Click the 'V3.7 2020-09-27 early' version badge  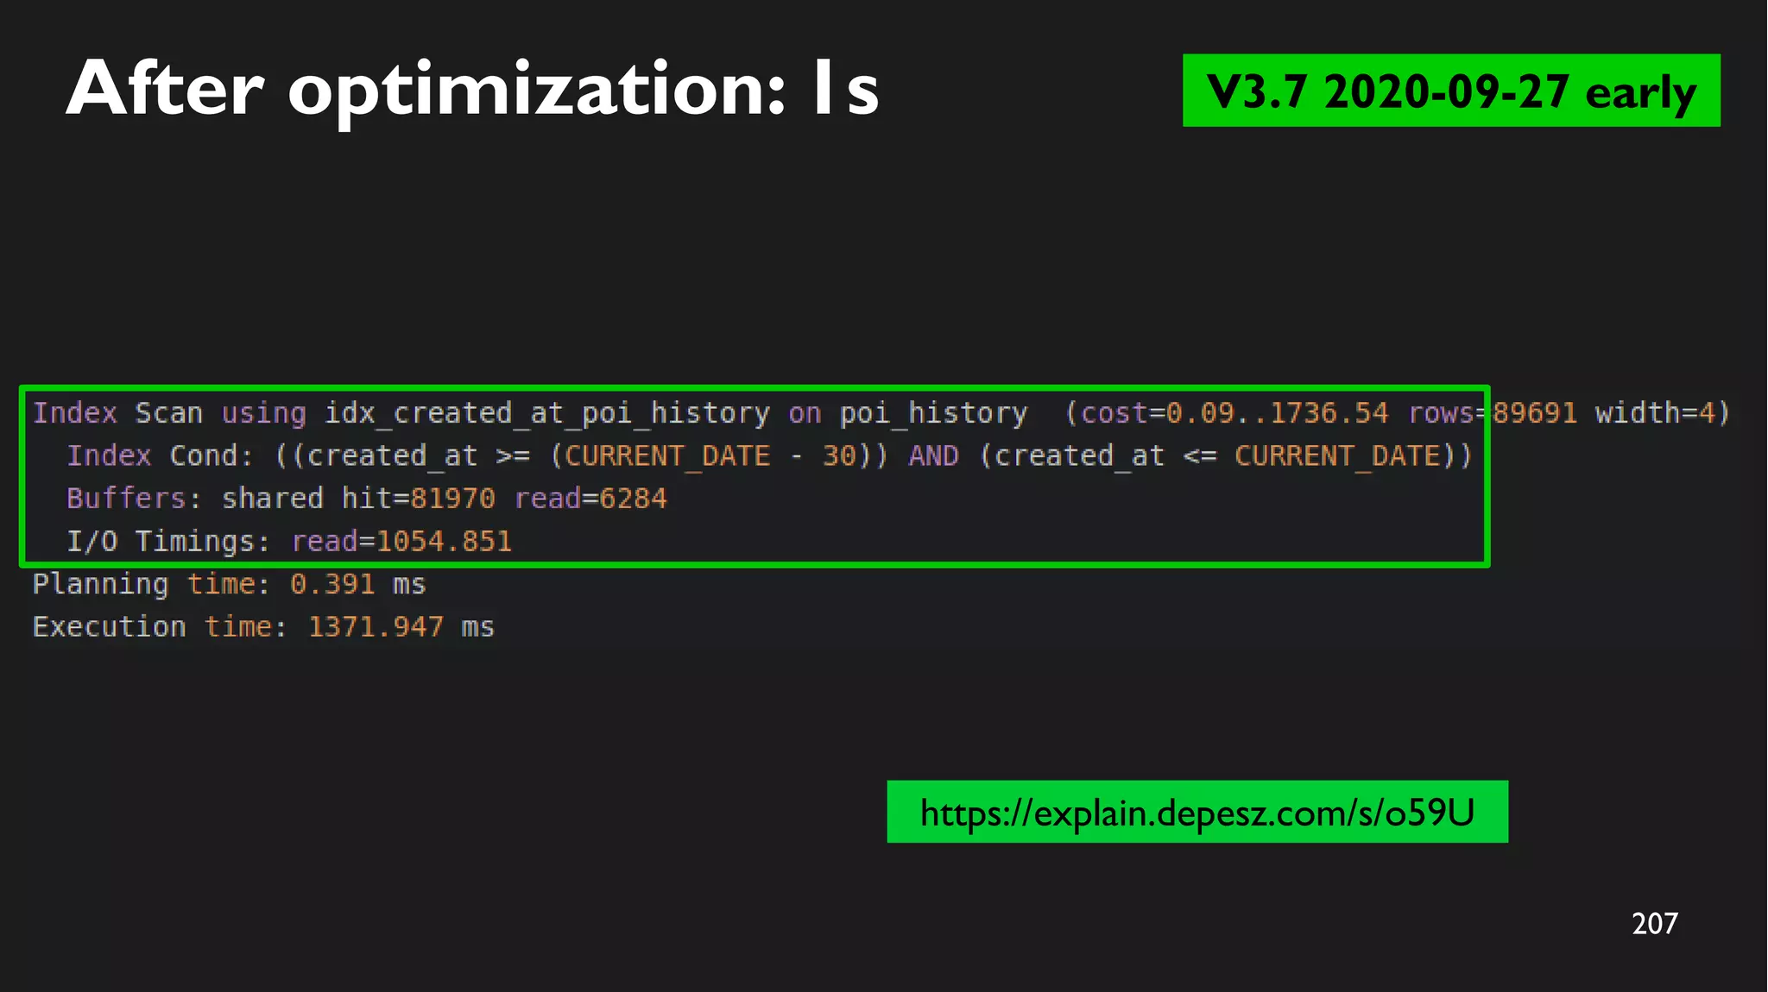click(x=1451, y=91)
